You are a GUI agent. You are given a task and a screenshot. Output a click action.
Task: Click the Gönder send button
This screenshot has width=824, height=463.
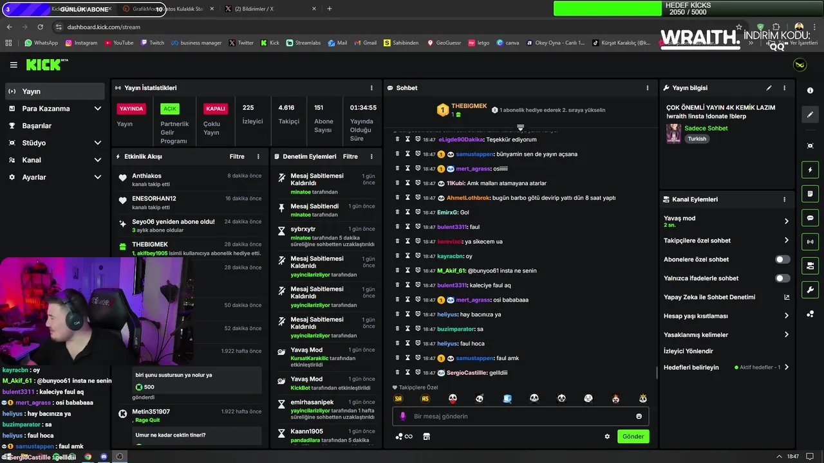click(x=633, y=437)
